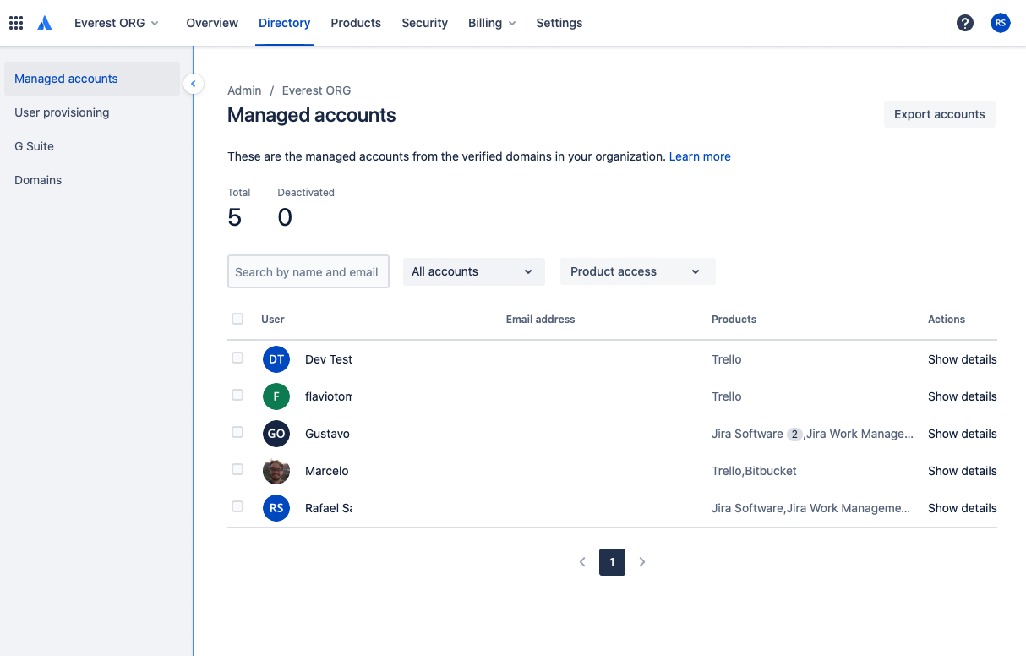Click Marcelo's profile photo

coord(276,471)
